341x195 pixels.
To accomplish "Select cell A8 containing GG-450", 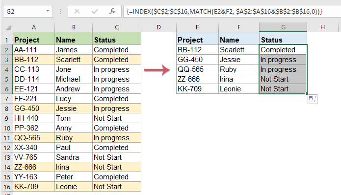I will click(34, 108).
